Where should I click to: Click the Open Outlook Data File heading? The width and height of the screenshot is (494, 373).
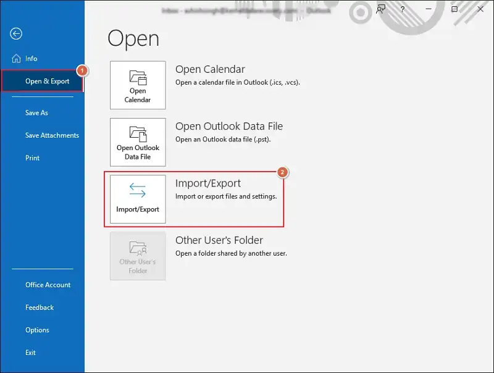point(229,127)
